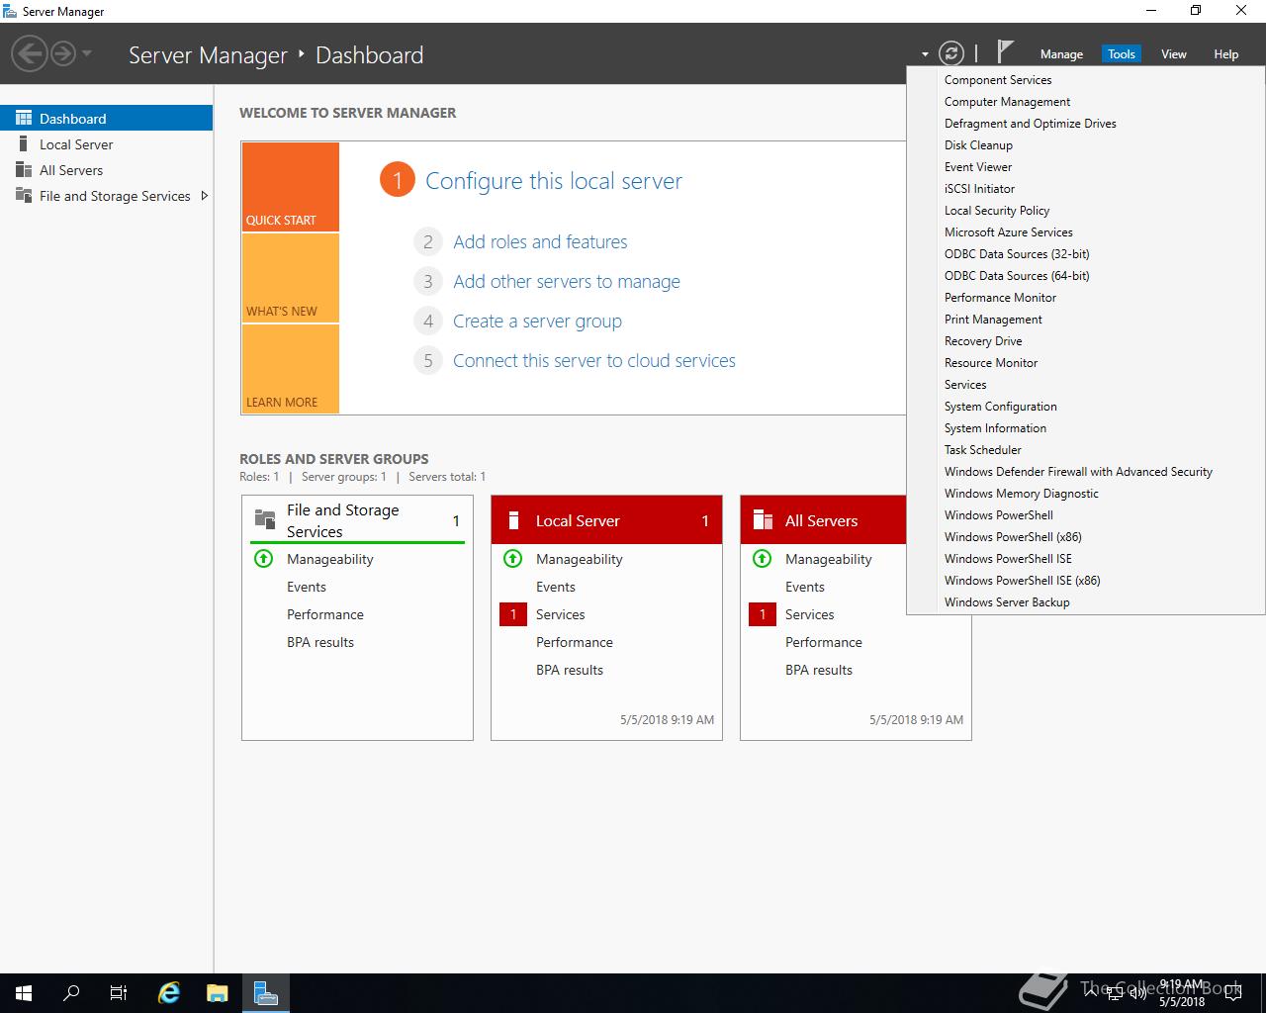The width and height of the screenshot is (1266, 1013).
Task: Click the Local Server sidebar icon
Action: tap(24, 143)
